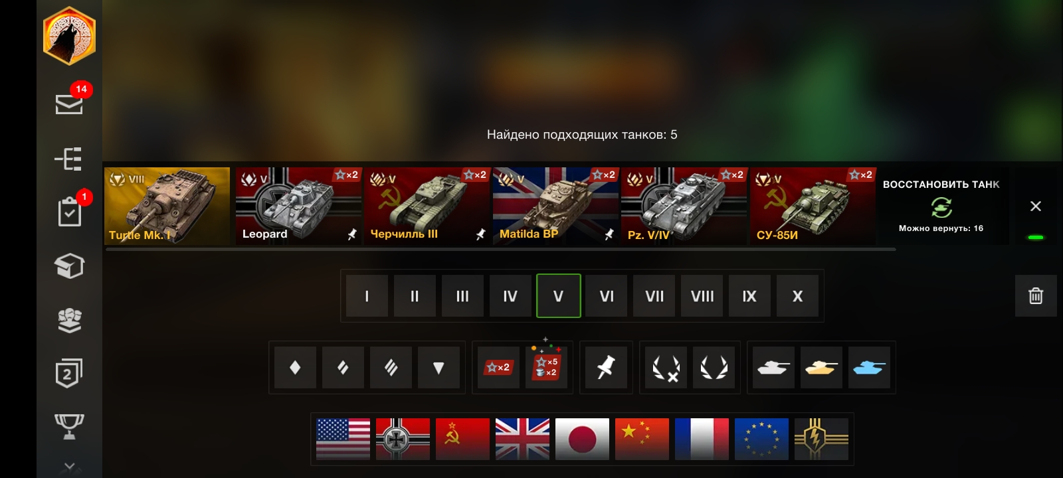
Task: Expand more sidebar items with chevron
Action: pos(69,466)
